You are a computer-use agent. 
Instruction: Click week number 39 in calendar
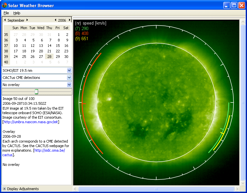click(x=6, y=57)
